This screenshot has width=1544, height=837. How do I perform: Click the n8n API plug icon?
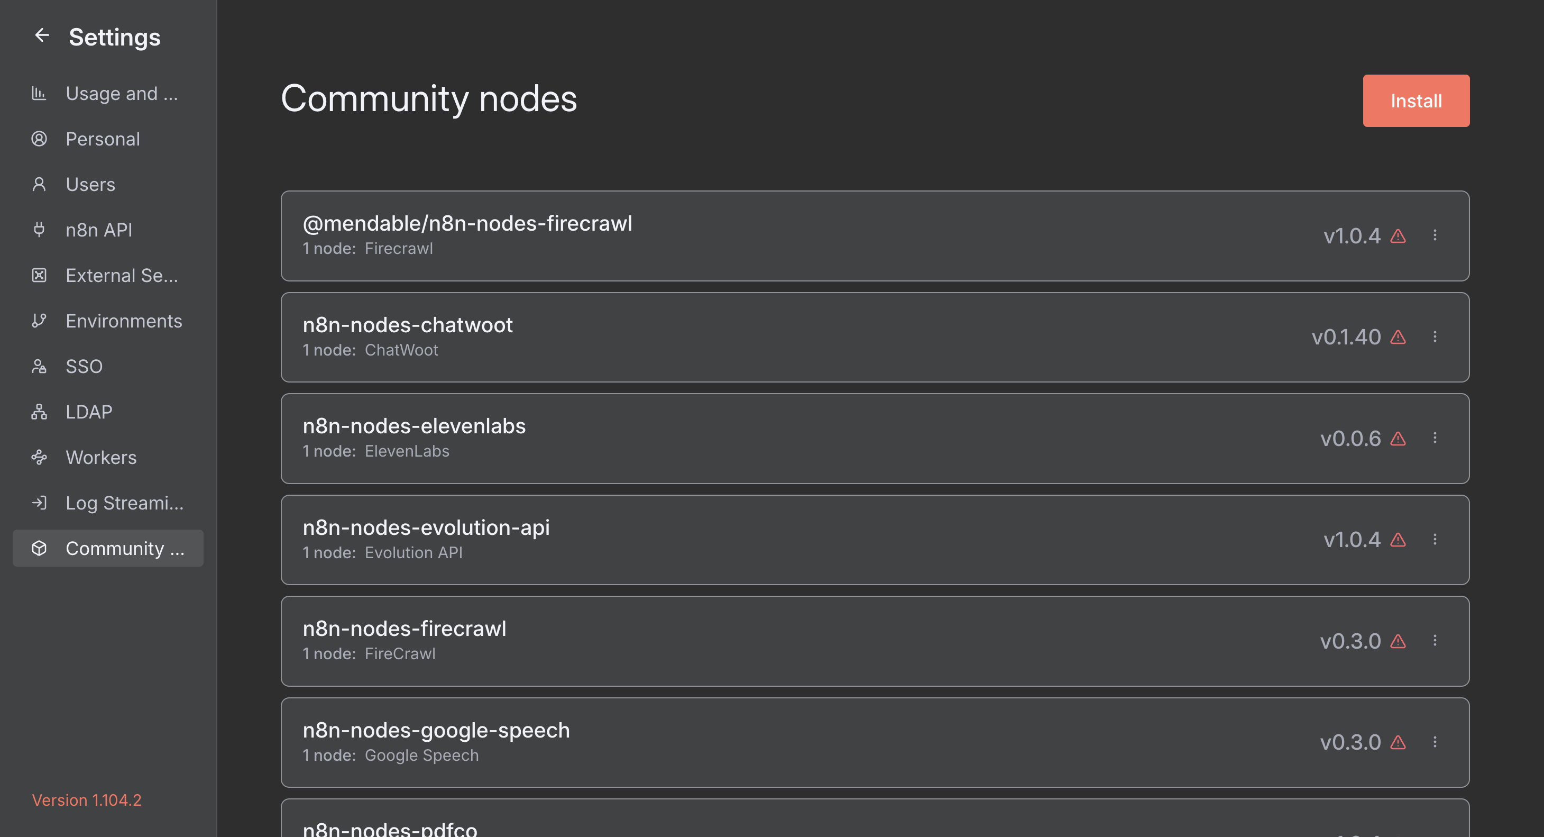[39, 230]
